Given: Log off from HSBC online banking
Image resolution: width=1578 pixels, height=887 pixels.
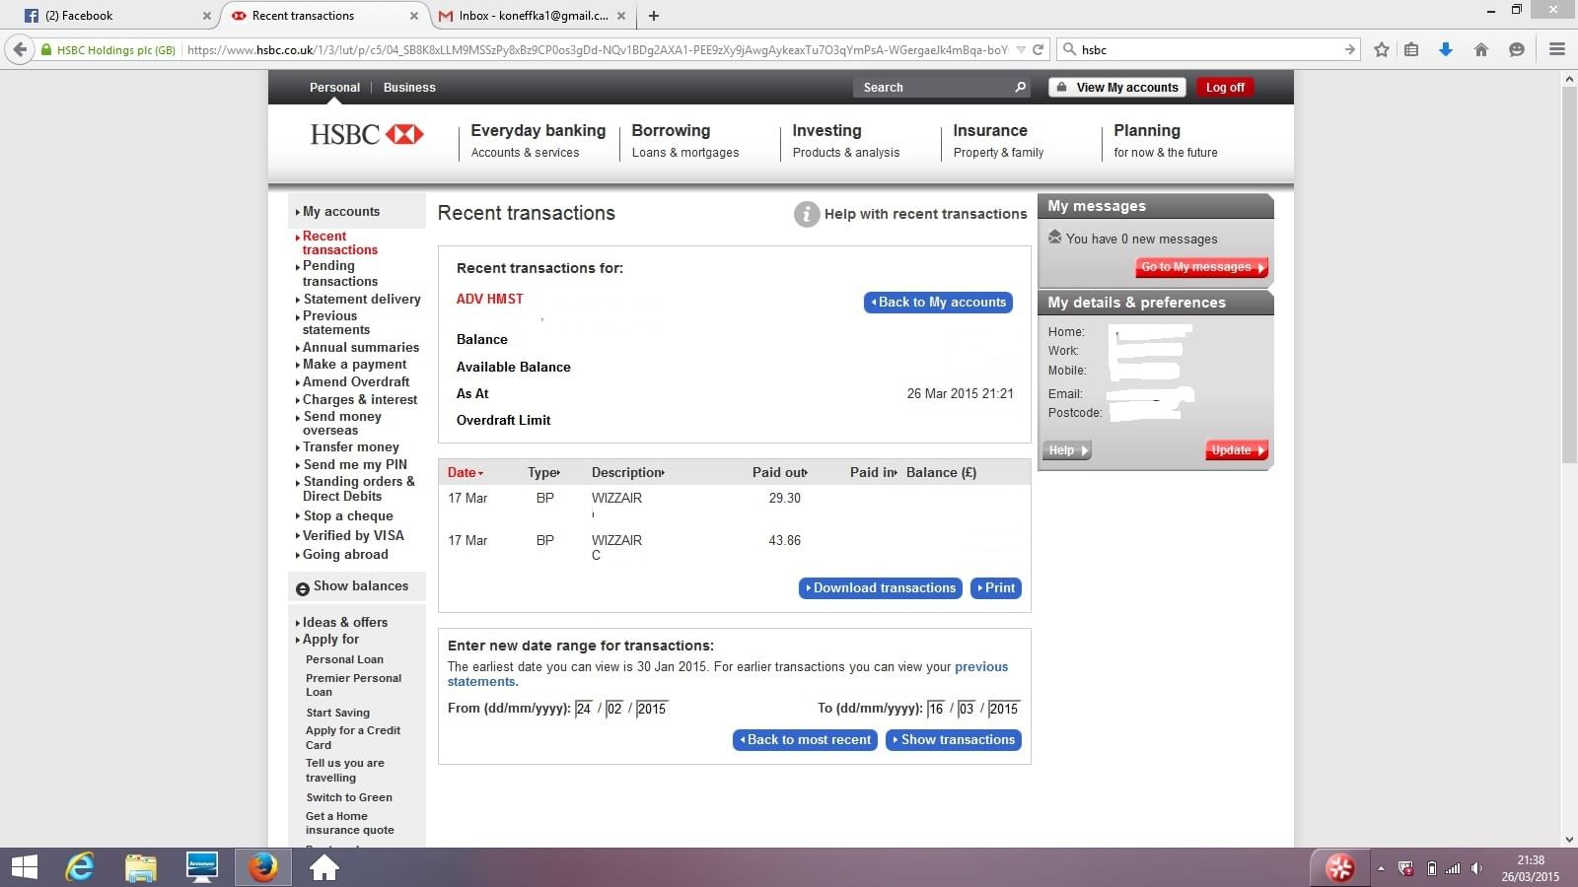Looking at the screenshot, I should (x=1225, y=88).
